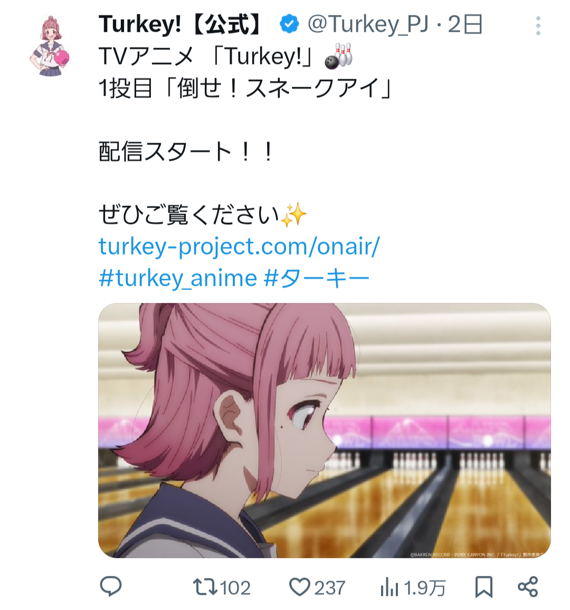Open the Turkey! profile avatar
Screen dimensions: 570x610
tap(50, 46)
